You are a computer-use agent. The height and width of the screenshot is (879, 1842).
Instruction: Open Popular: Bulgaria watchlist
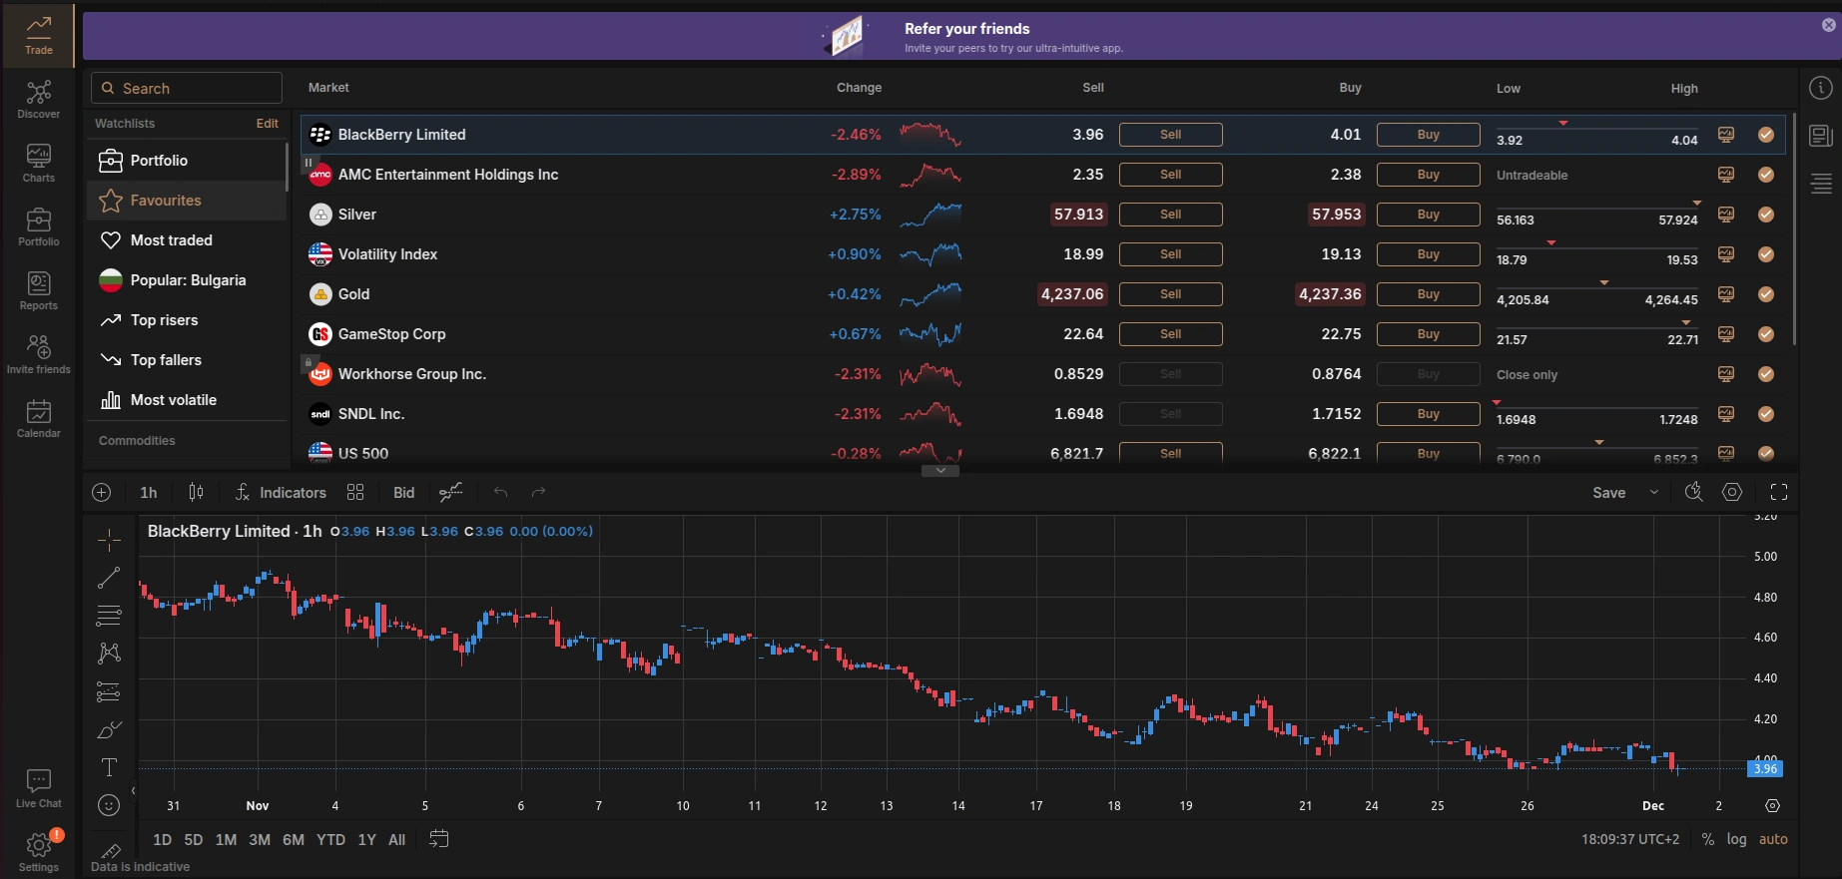point(187,280)
